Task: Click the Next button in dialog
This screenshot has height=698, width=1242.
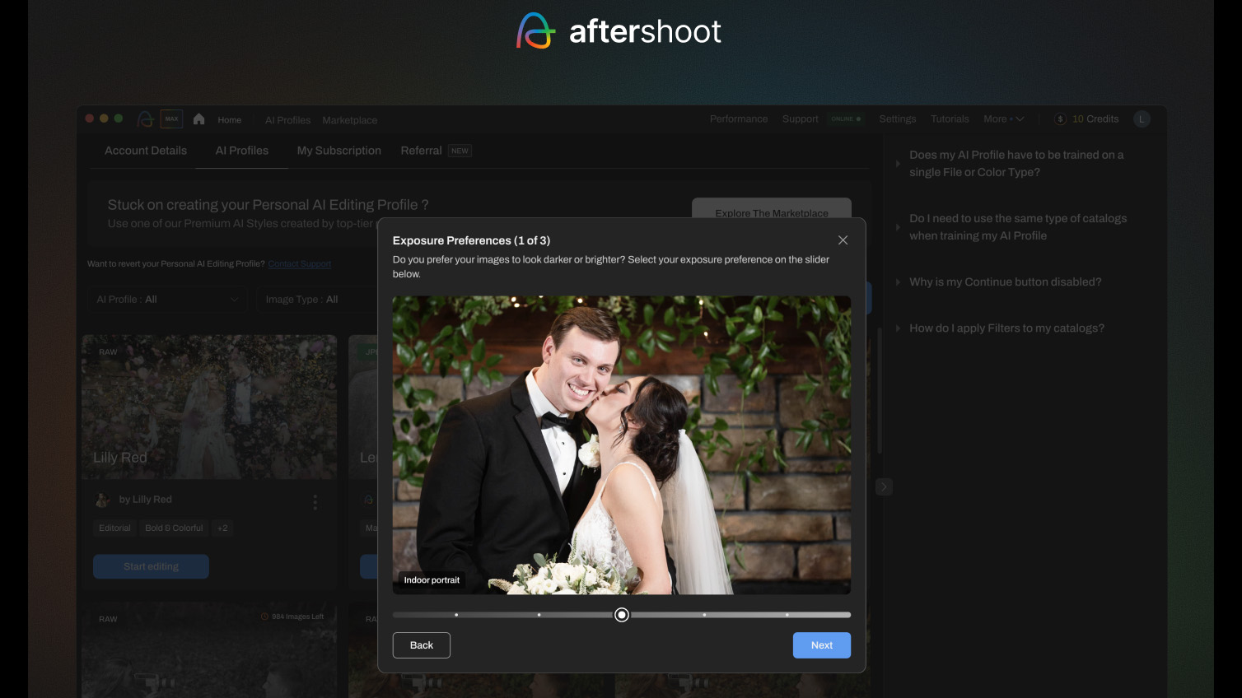Action: (821, 645)
